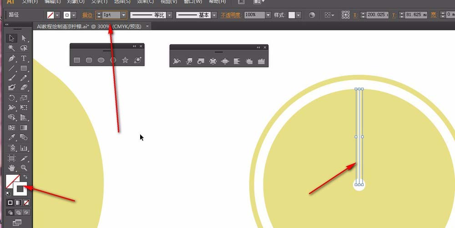This screenshot has width=455, height=228.
Task: Select the Line Segment tool
Action: coord(12,68)
